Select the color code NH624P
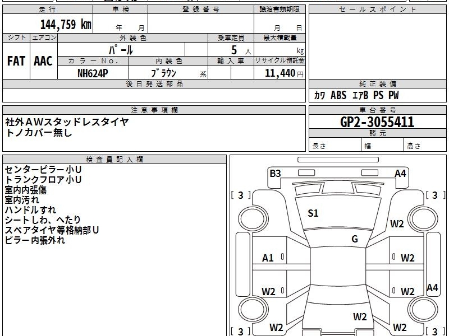The width and height of the screenshot is (449, 336). pos(93,73)
